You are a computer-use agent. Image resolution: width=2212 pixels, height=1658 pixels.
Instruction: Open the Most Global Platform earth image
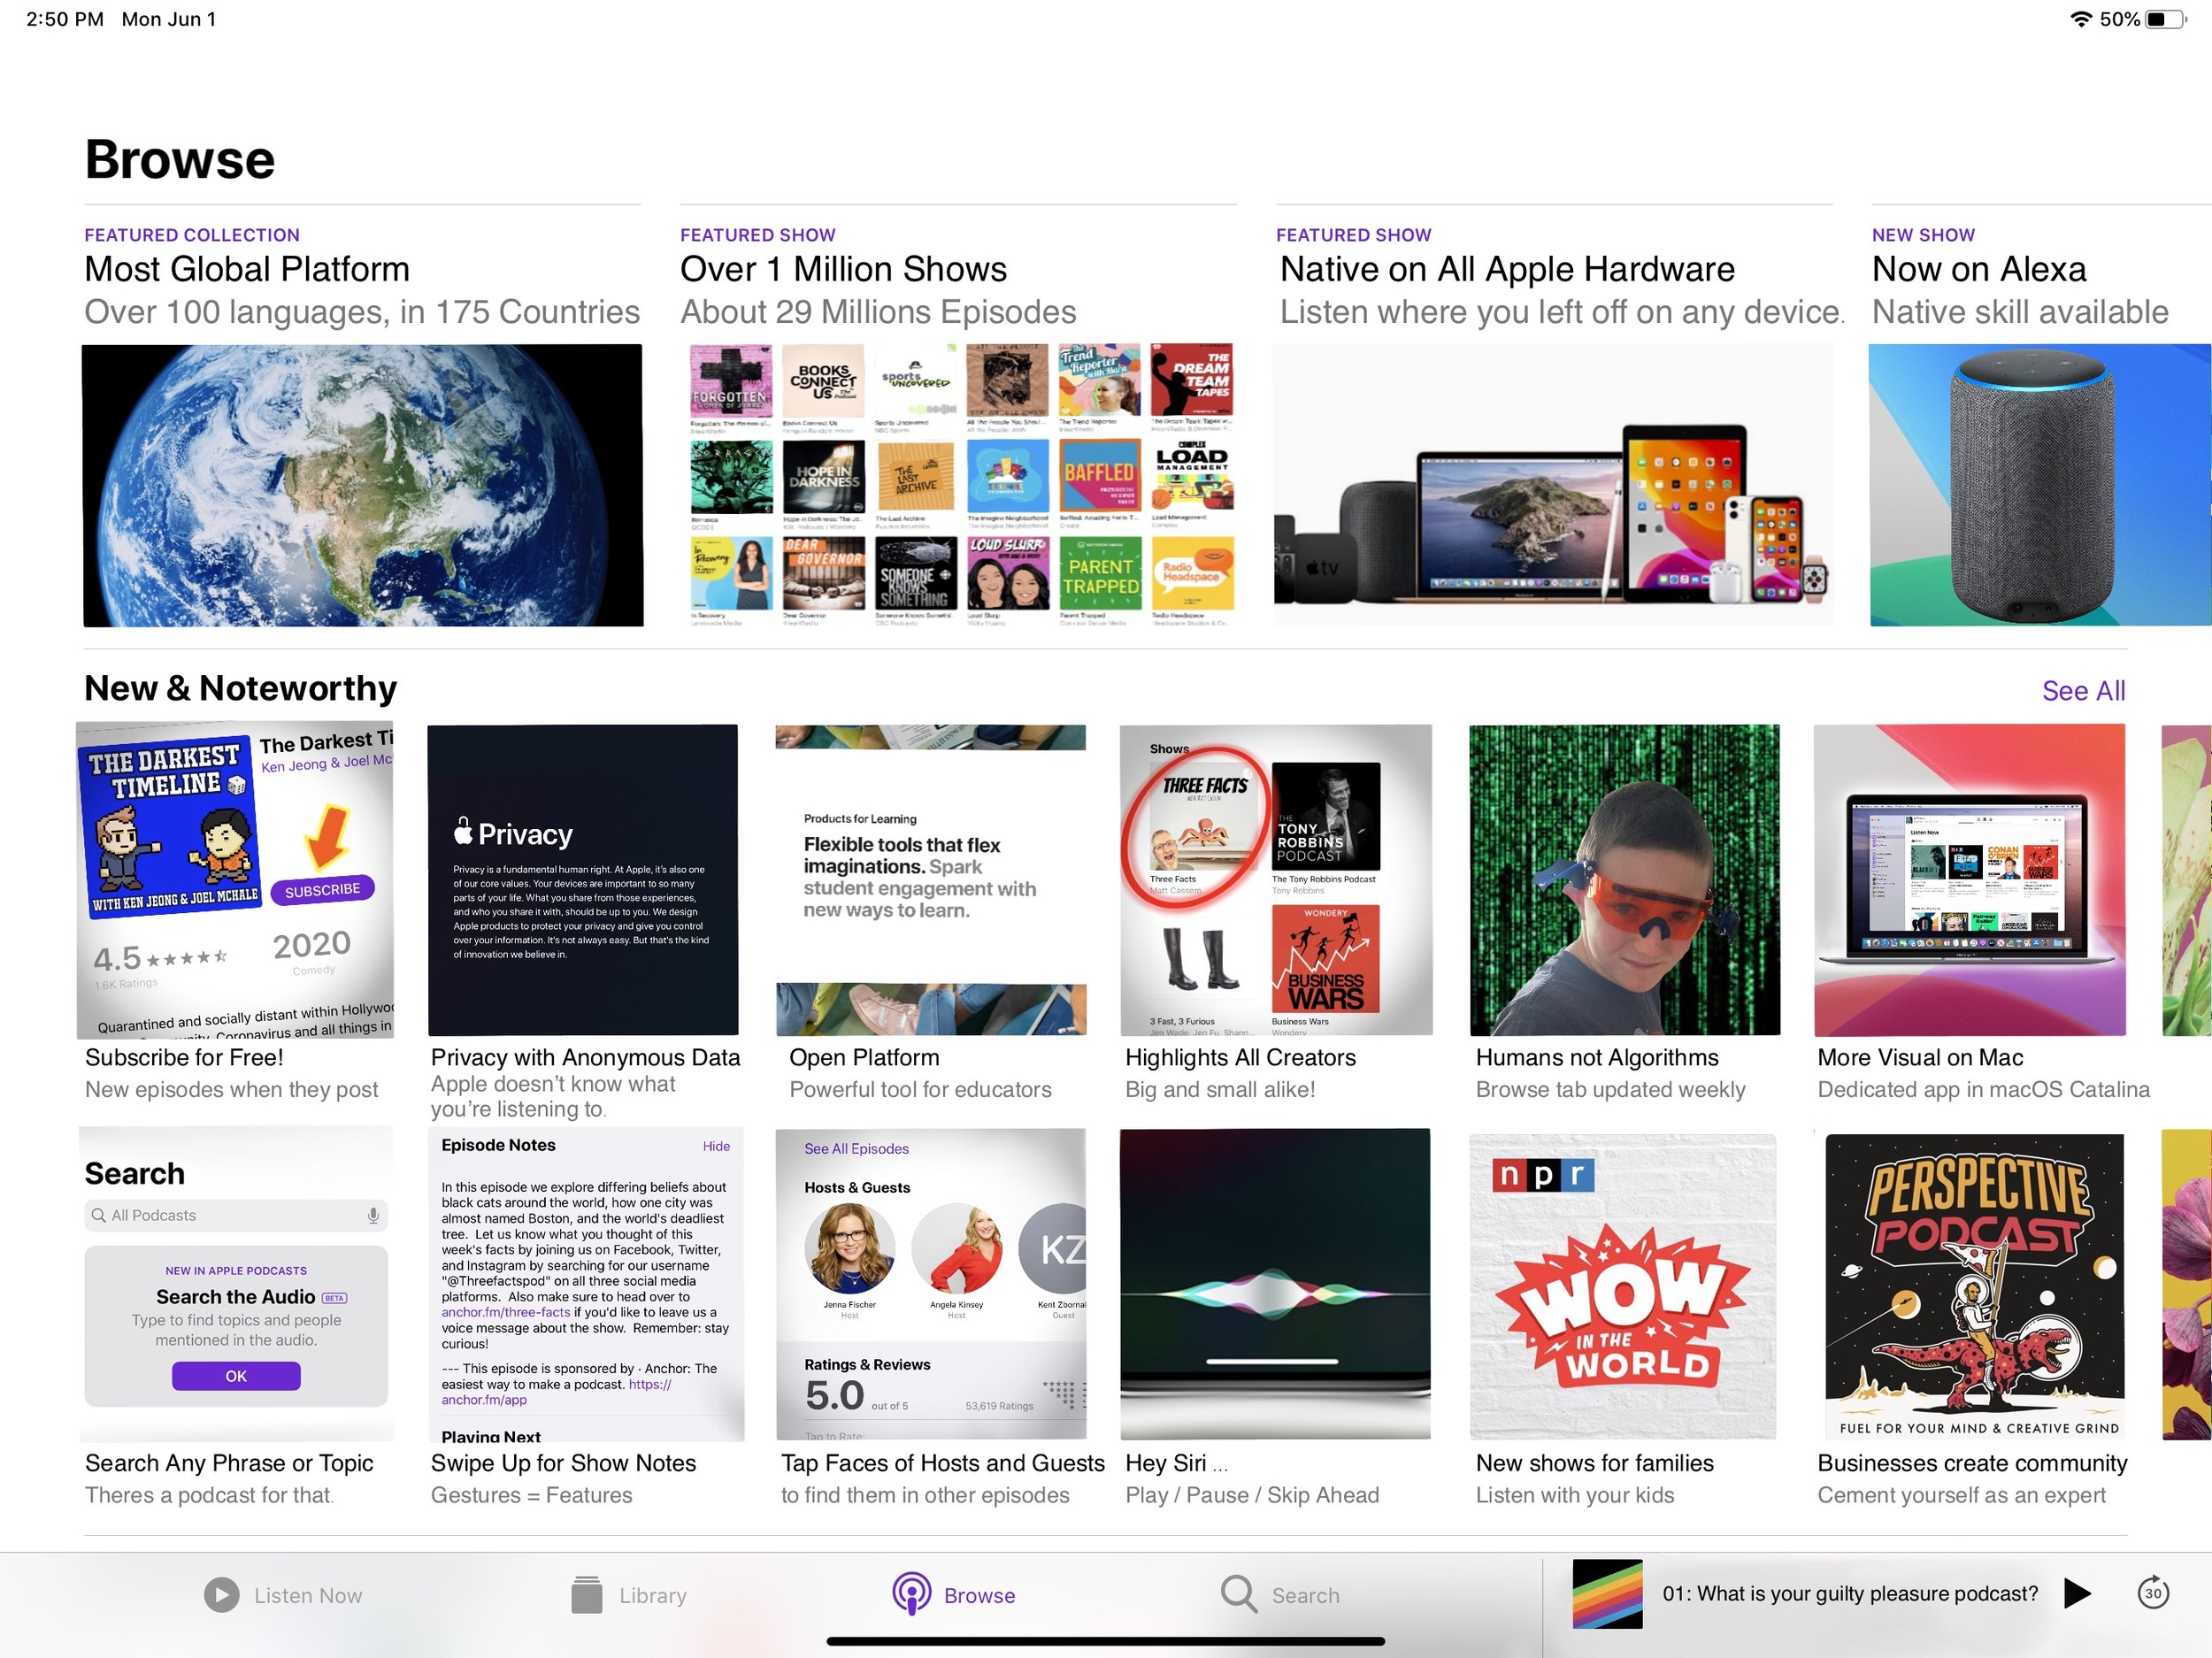(362, 485)
